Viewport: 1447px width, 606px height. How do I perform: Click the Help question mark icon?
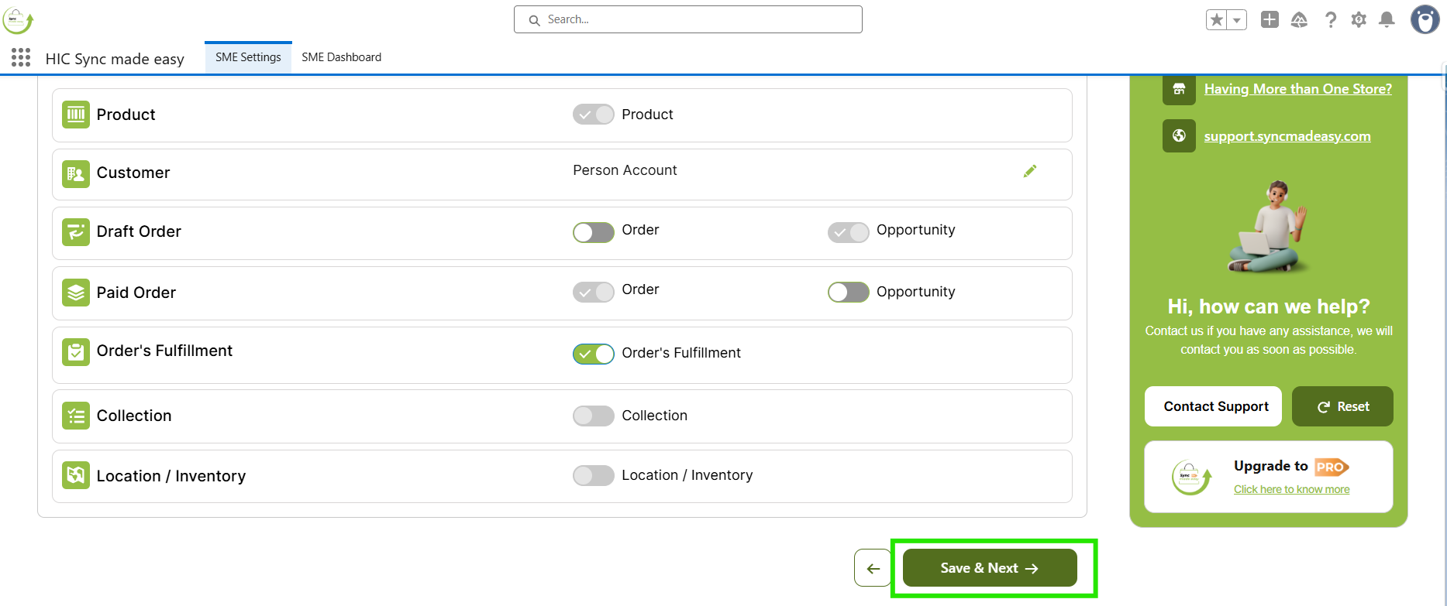(1330, 20)
